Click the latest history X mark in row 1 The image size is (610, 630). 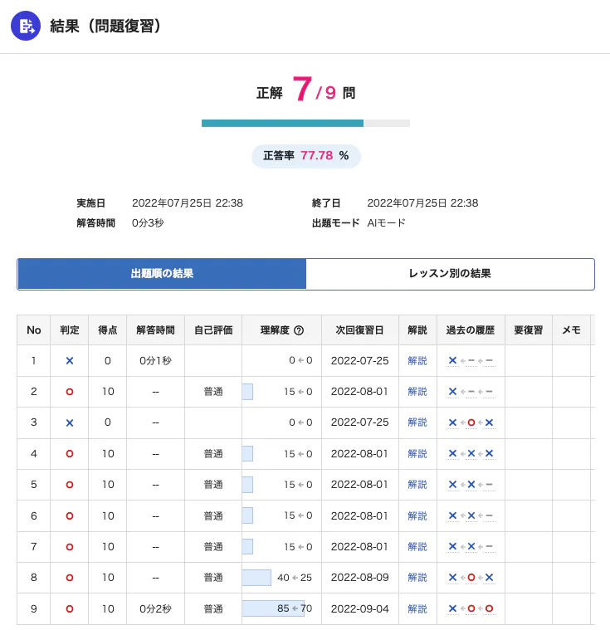pyautogui.click(x=452, y=360)
